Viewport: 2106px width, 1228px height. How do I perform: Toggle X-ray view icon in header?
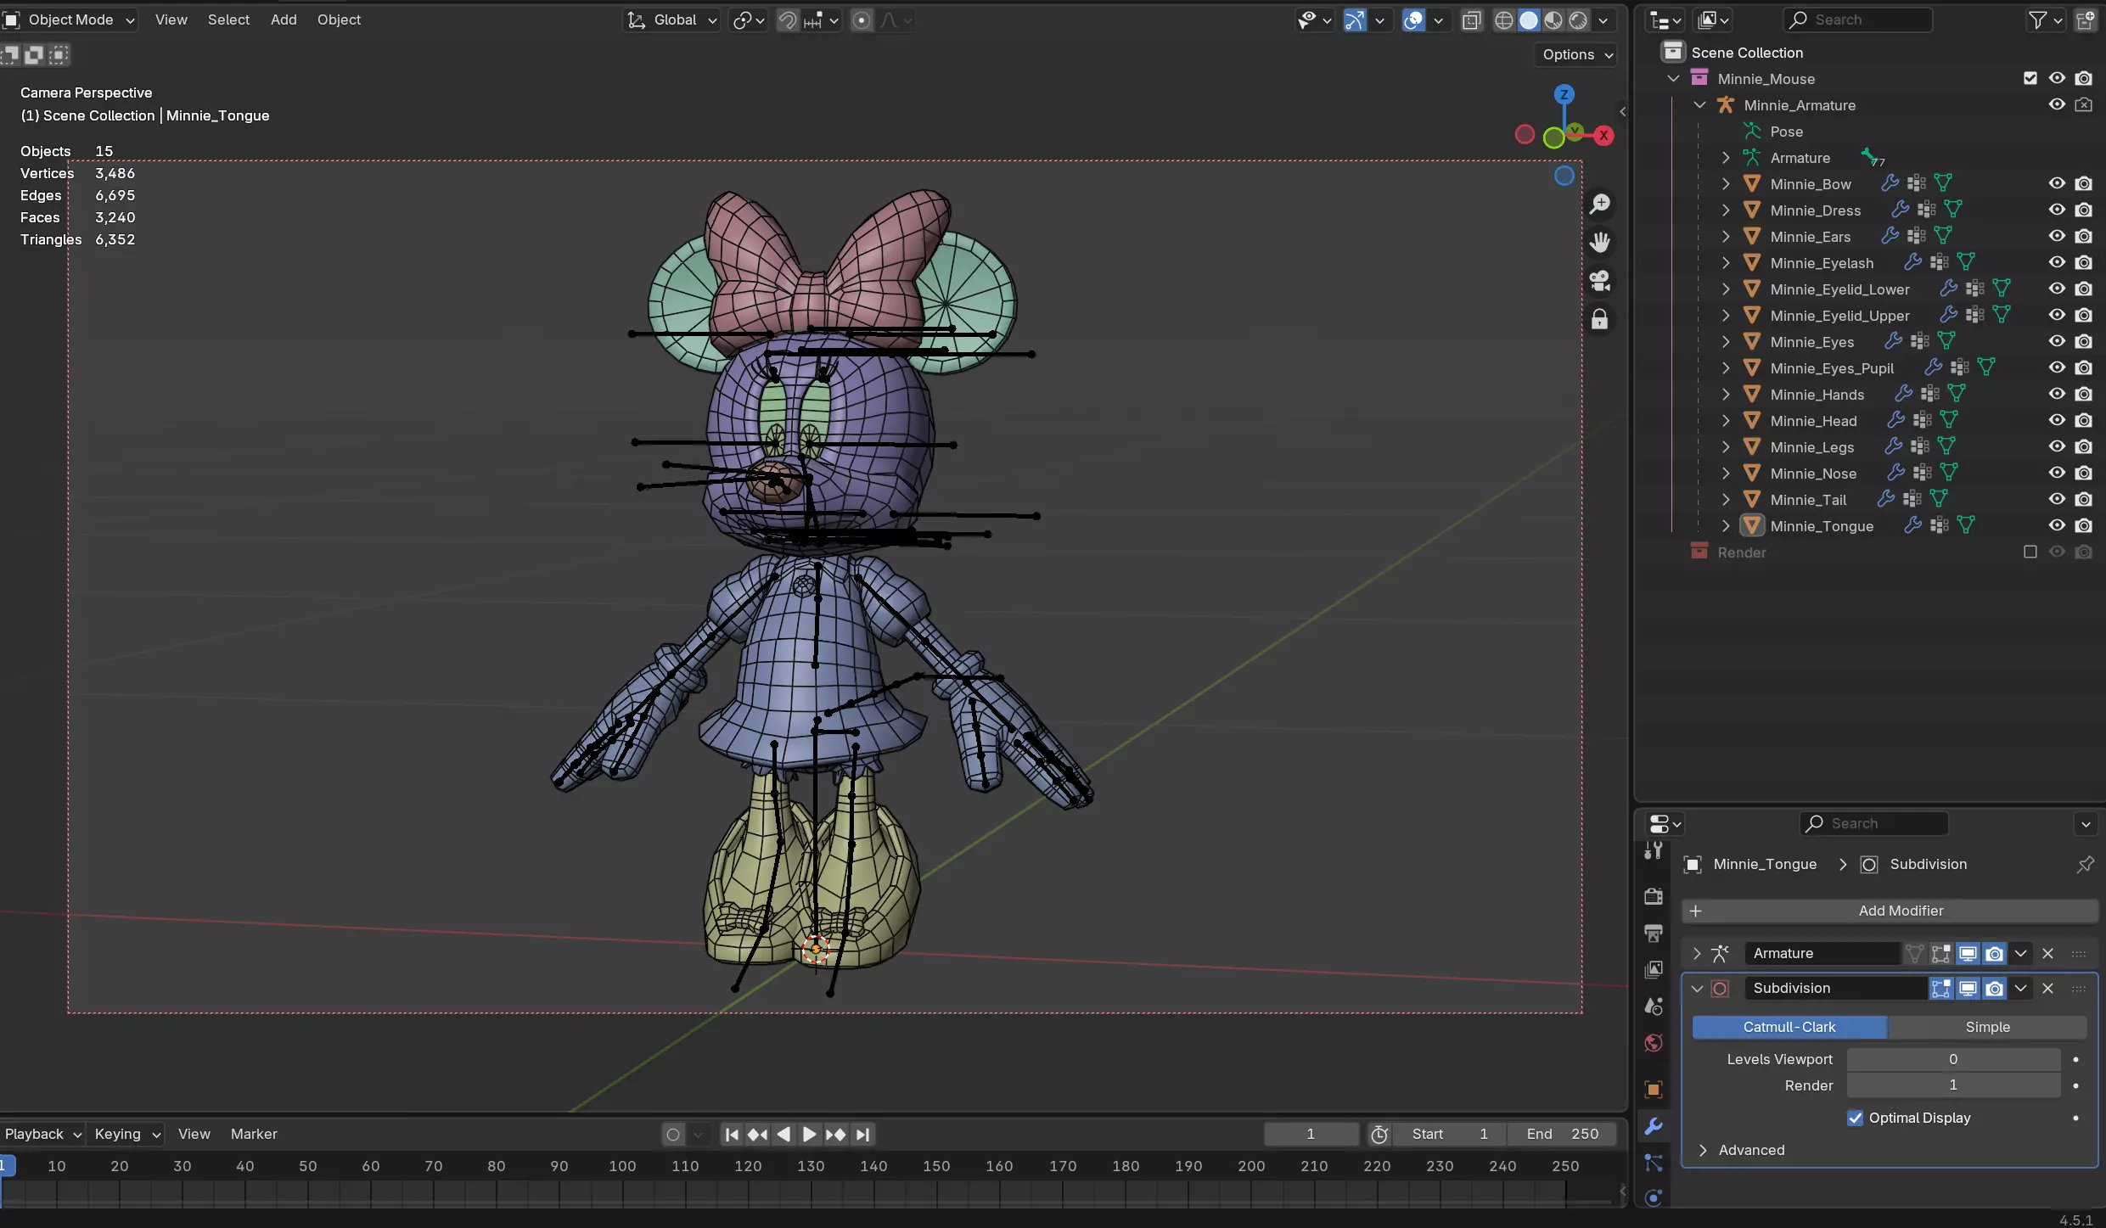[x=1471, y=20]
